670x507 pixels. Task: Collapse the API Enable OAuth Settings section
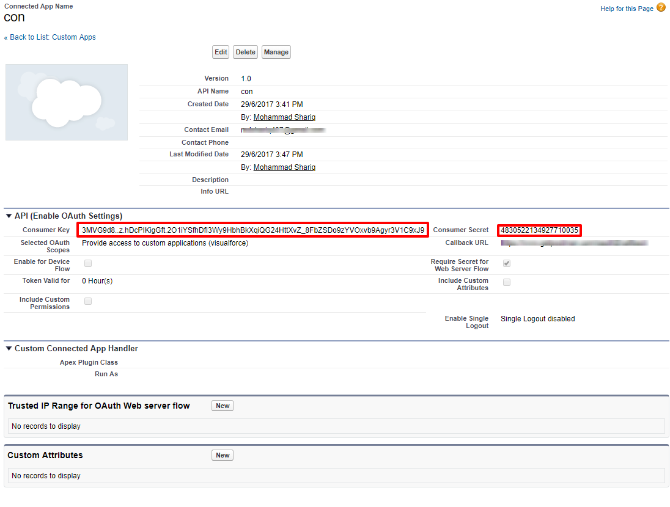[x=9, y=216]
